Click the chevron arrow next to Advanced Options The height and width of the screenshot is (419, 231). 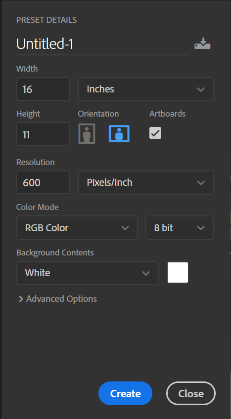click(21, 299)
